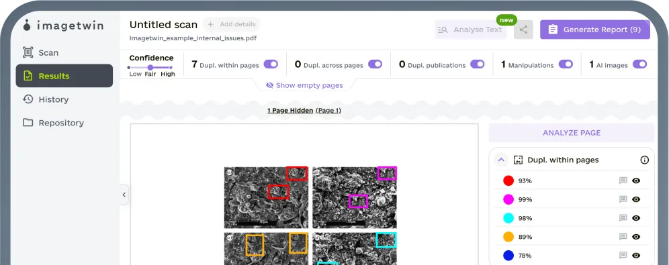Viewport: 669px width, 265px height.
Task: Open the Repository section
Action: [x=64, y=123]
